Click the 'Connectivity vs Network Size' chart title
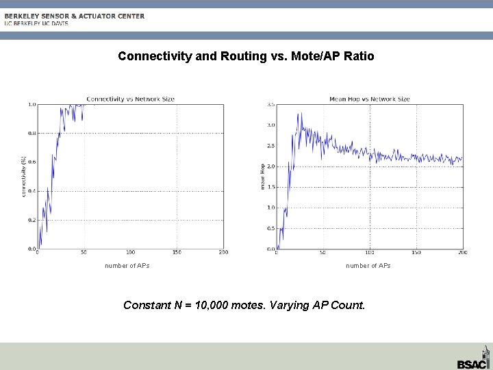493x370 pixels. coord(131,99)
